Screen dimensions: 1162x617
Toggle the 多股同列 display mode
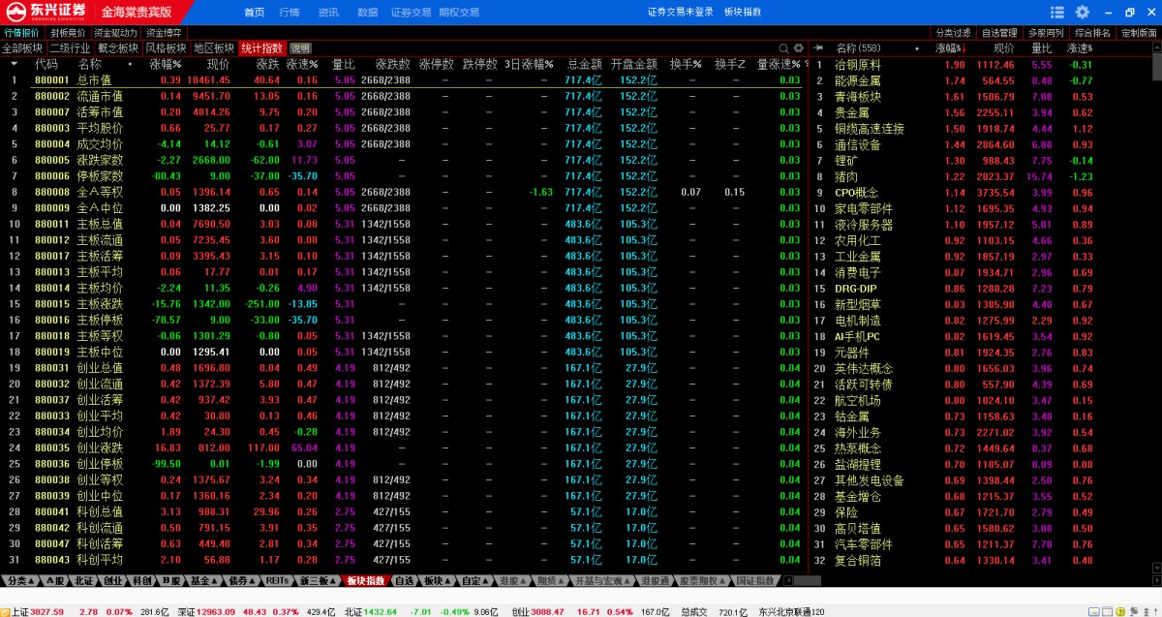(1045, 32)
